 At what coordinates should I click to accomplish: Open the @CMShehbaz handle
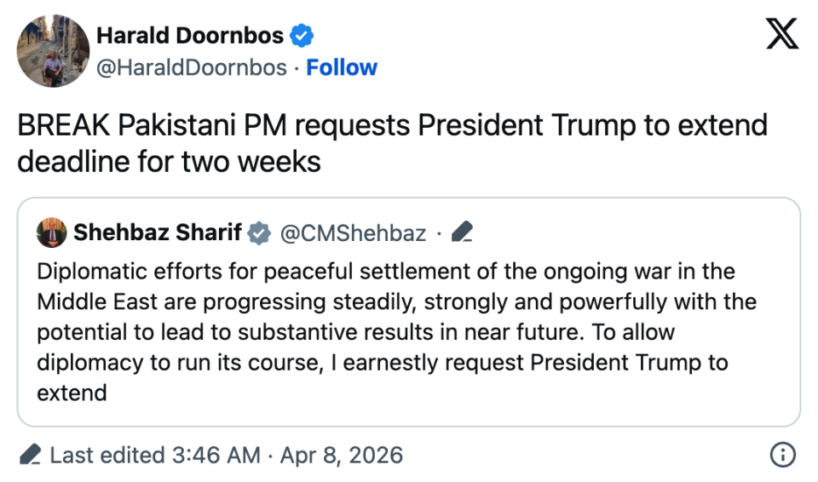pos(353,232)
